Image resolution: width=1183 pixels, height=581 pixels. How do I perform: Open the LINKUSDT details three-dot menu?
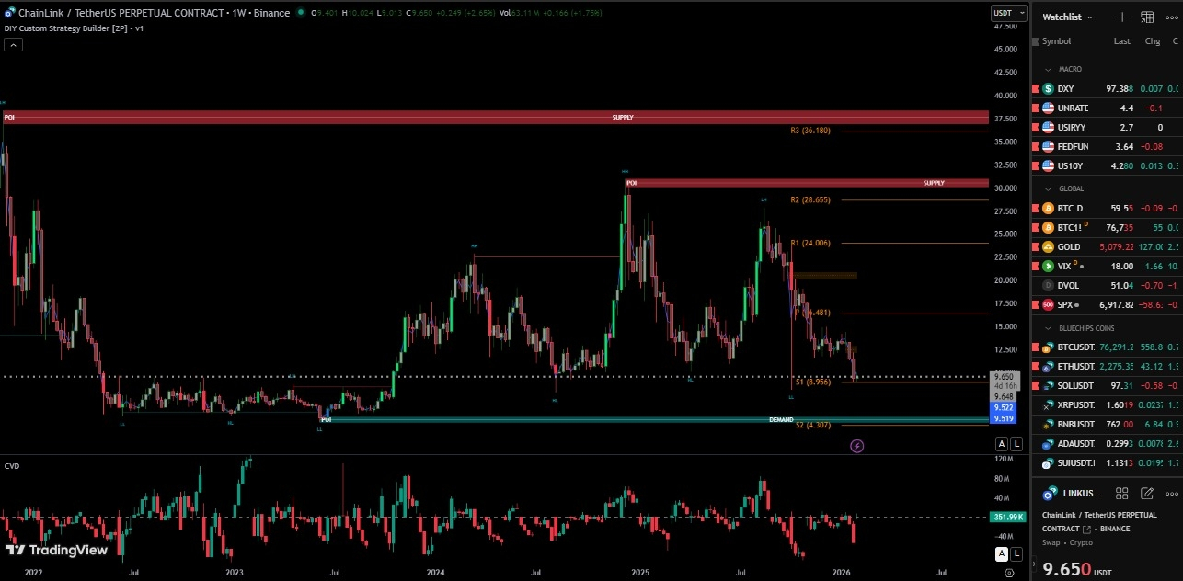point(1172,494)
